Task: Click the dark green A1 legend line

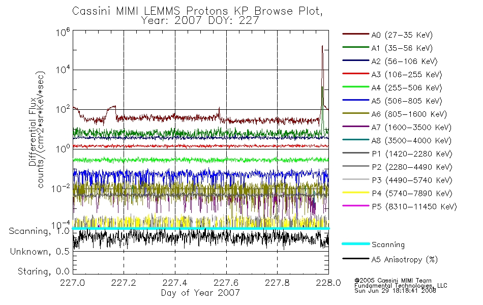Action: 356,47
